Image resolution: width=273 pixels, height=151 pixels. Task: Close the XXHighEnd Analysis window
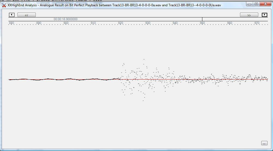[266, 4]
